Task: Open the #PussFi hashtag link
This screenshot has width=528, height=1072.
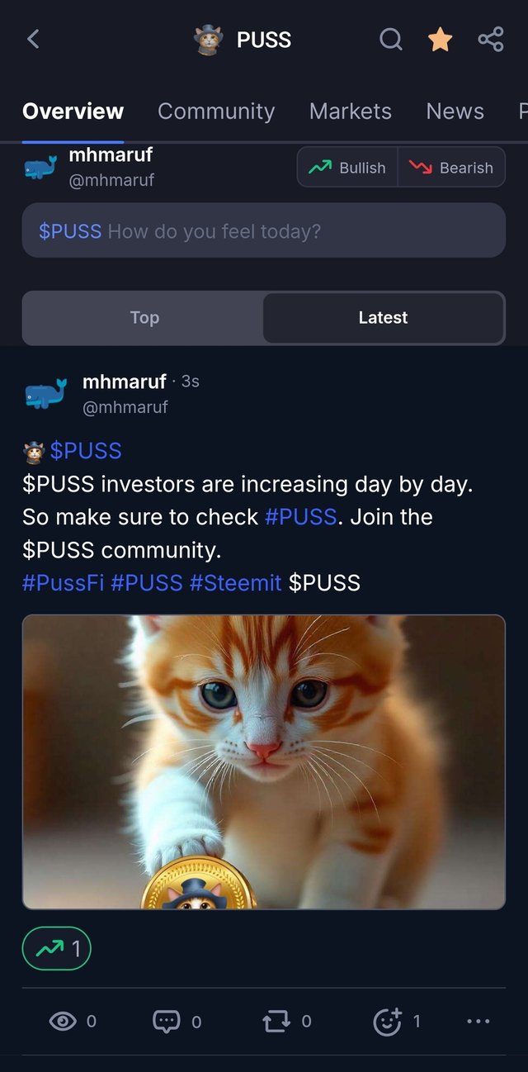Action: point(63,583)
